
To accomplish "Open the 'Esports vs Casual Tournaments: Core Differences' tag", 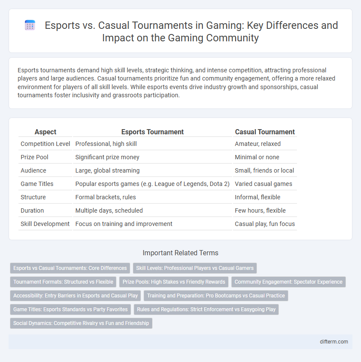I will (70, 268).
